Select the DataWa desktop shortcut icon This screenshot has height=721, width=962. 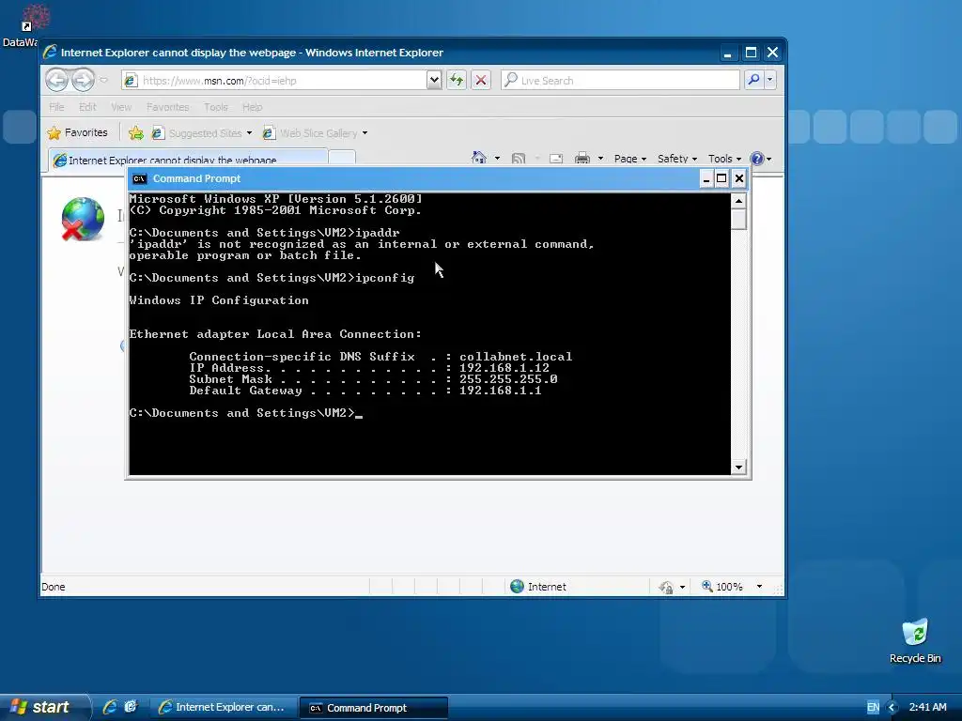tap(26, 26)
